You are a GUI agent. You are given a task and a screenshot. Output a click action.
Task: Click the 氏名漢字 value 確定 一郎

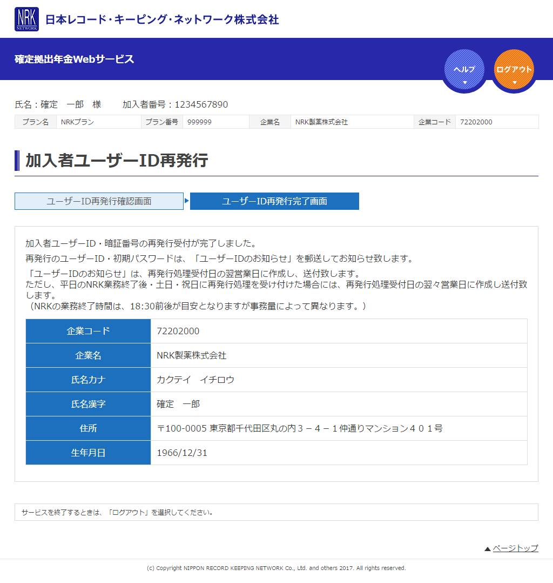[178, 404]
